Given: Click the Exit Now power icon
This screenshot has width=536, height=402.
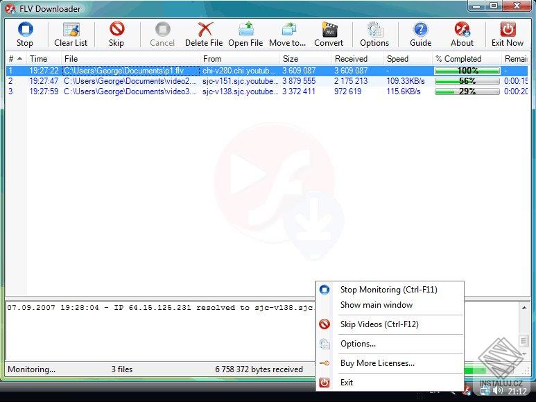Looking at the screenshot, I should (x=508, y=29).
